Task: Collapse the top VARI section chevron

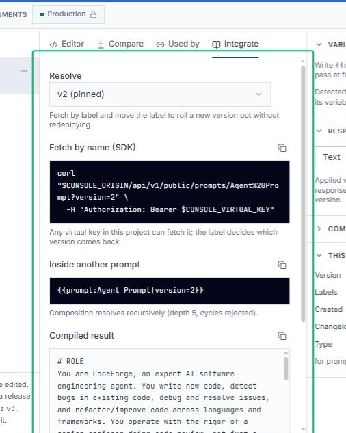Action: coord(319,44)
